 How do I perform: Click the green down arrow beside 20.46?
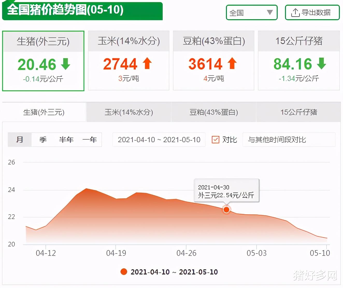pyautogui.click(x=66, y=64)
